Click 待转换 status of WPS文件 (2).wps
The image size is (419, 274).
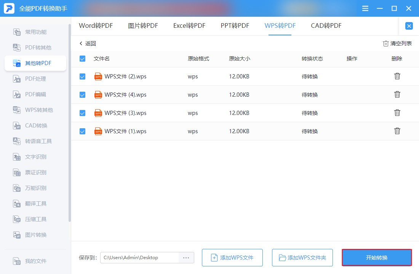[x=309, y=76]
